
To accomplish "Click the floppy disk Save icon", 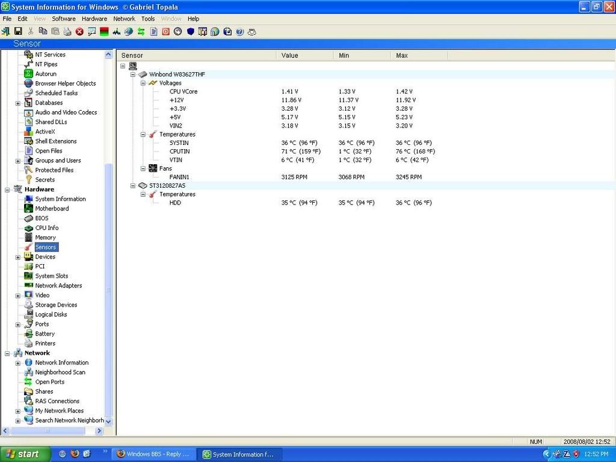I will coord(18,31).
